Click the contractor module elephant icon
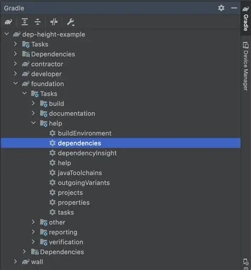 (26, 64)
